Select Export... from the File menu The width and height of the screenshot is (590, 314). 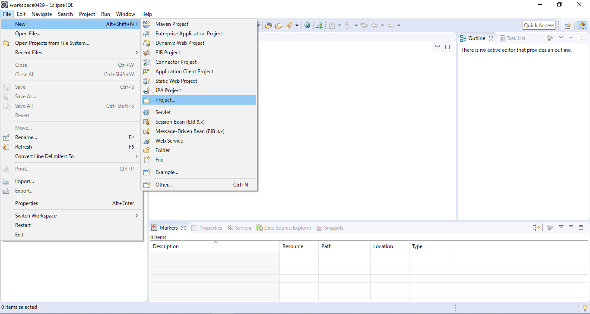pos(71,191)
